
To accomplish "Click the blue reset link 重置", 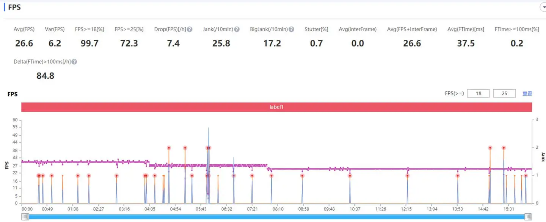I will pos(527,93).
